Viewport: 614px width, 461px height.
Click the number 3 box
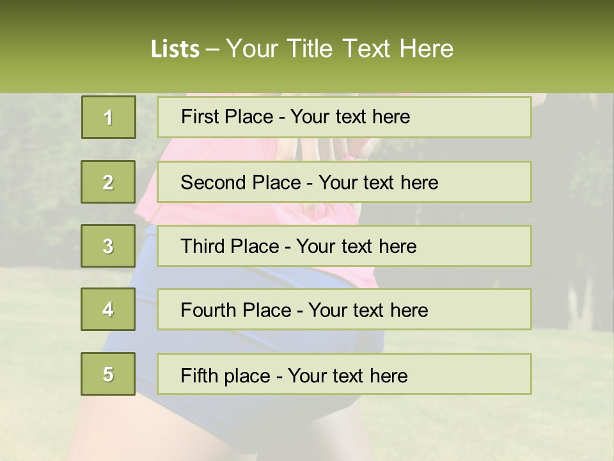tap(108, 246)
